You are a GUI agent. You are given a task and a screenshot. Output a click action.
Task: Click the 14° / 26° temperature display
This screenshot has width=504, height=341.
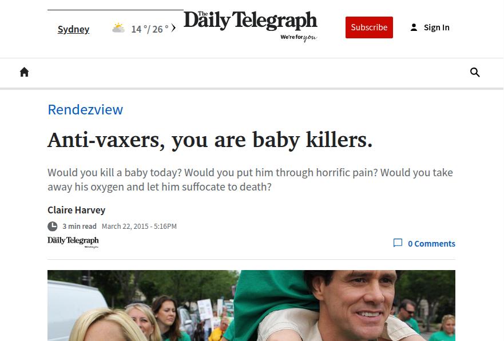click(x=149, y=29)
